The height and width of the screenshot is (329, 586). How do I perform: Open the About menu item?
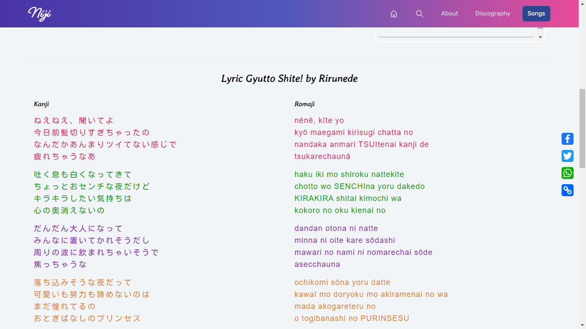tap(449, 14)
